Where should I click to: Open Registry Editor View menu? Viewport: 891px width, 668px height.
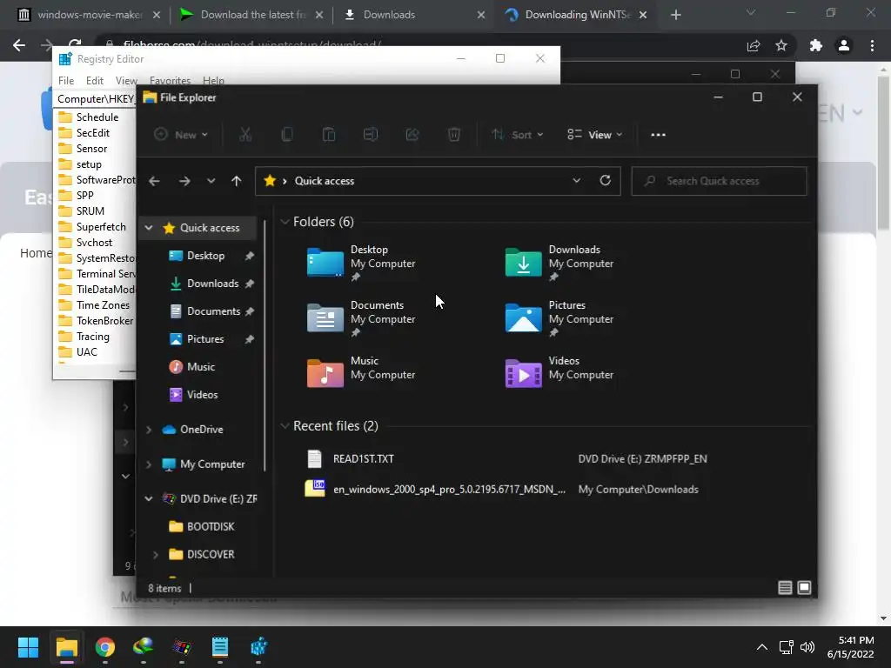126,81
